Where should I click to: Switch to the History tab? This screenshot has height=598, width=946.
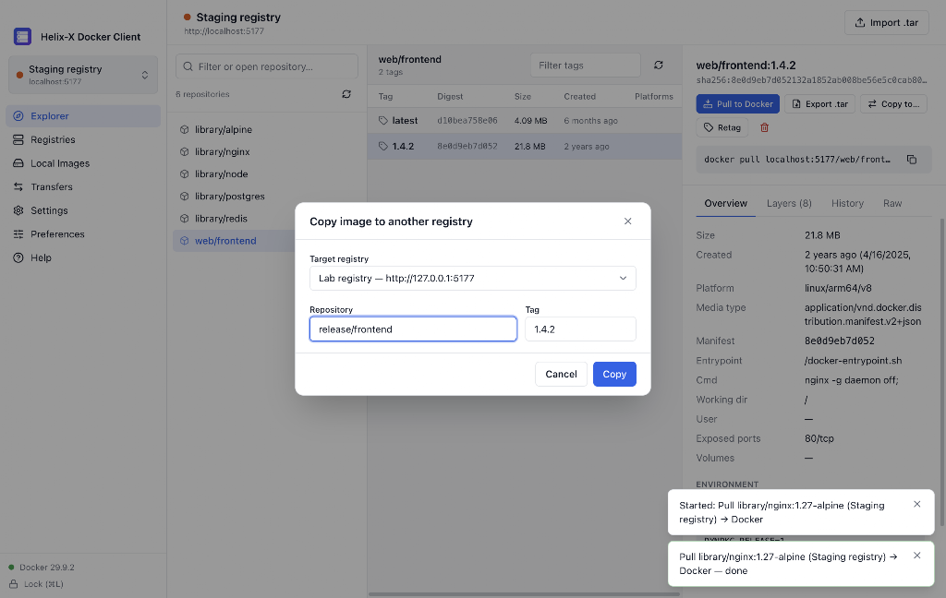coord(847,204)
